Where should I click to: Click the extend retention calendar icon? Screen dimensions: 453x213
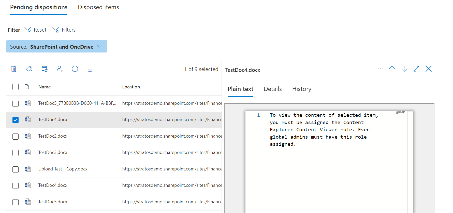pos(45,69)
